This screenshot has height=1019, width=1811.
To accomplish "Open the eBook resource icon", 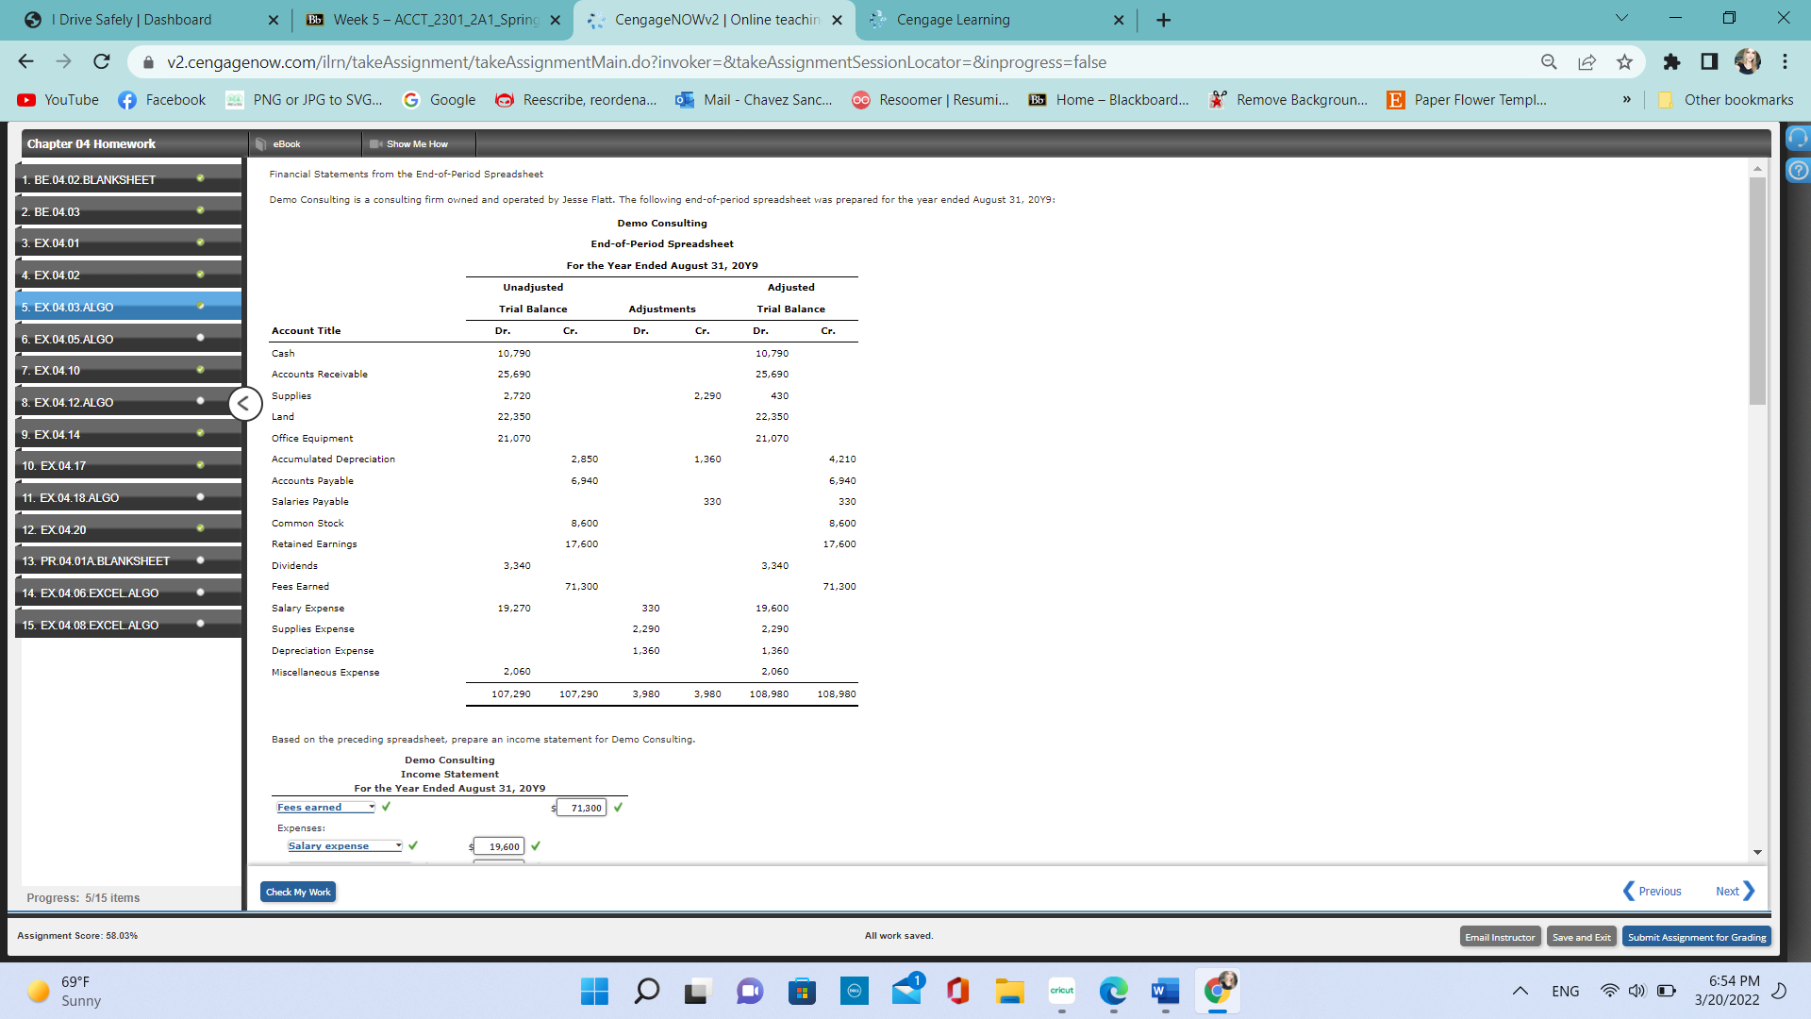I will [262, 144].
